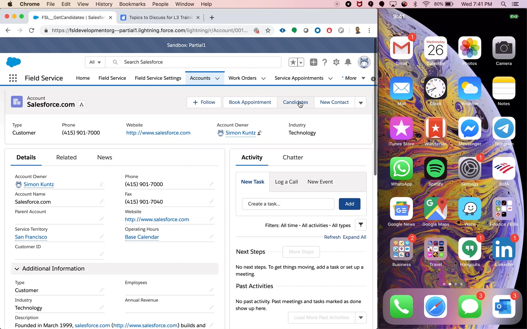This screenshot has height=329, width=527.
Task: Bookmark this page with the star icon
Action: coord(268,30)
